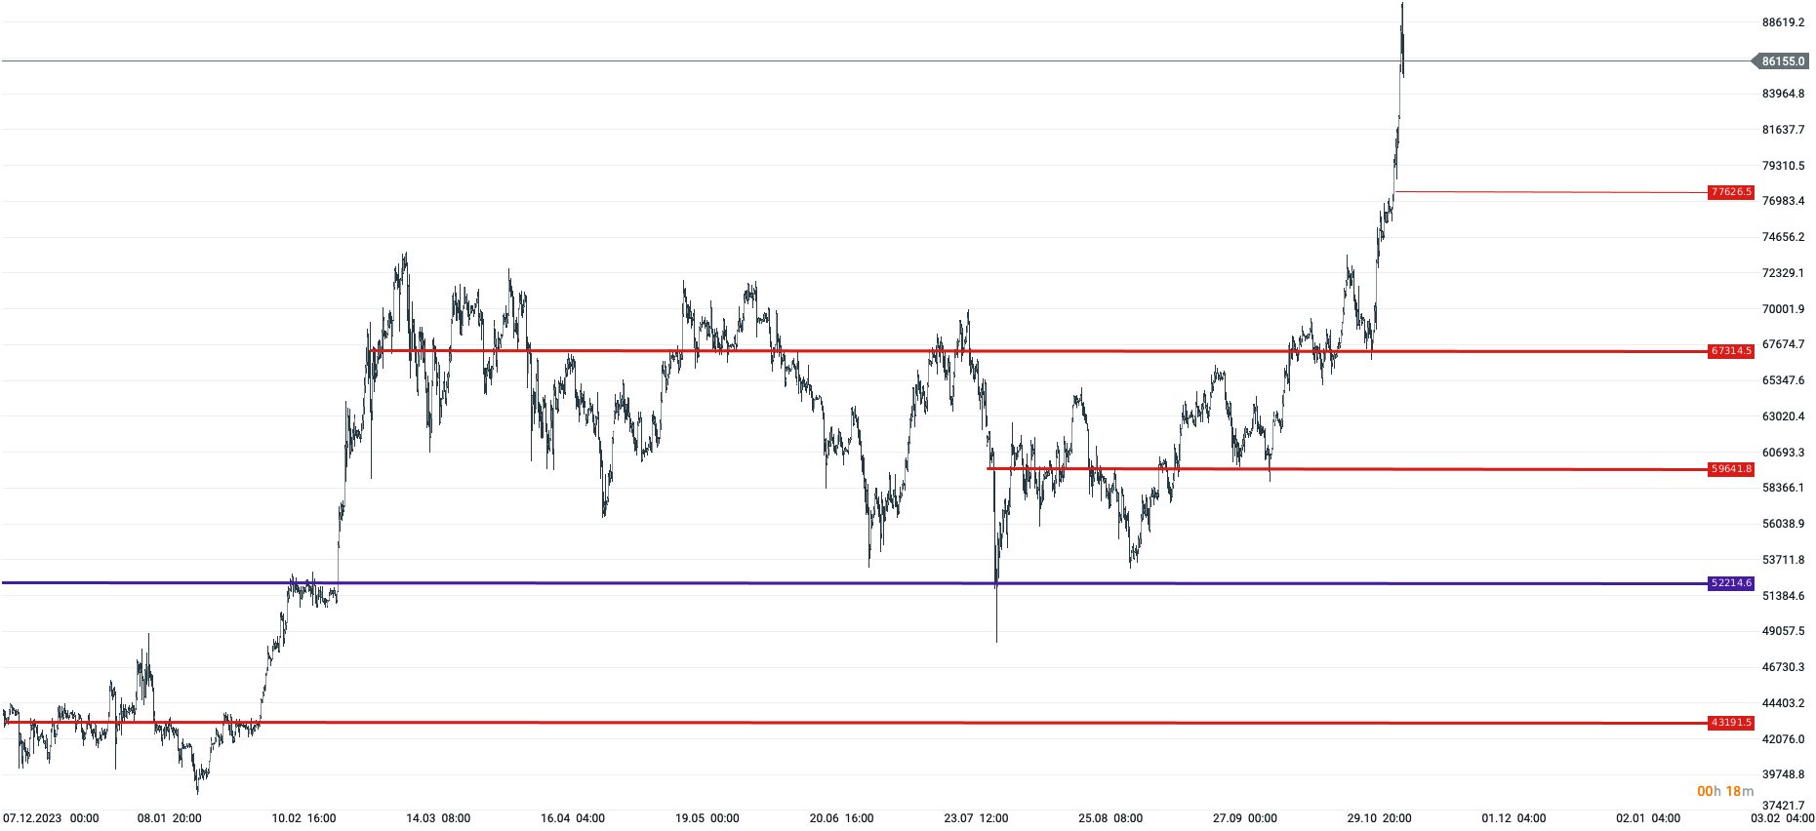Click the 46730.3 price axis value
The width and height of the screenshot is (1816, 831).
[x=1783, y=667]
